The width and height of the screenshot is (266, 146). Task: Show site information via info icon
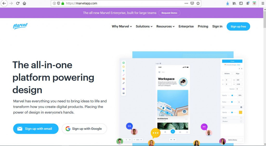point(54,3)
